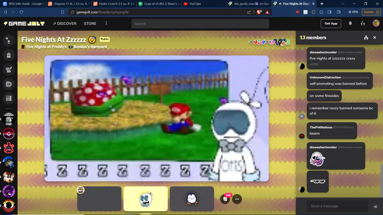383x215 pixels.
Task: Click the message "beans"
Action: point(314,133)
